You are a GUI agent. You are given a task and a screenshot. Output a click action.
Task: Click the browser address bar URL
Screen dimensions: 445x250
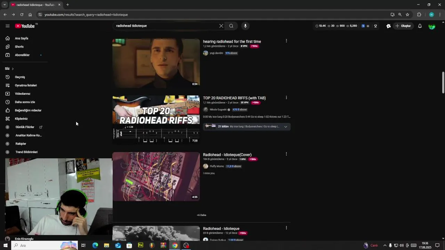click(86, 15)
